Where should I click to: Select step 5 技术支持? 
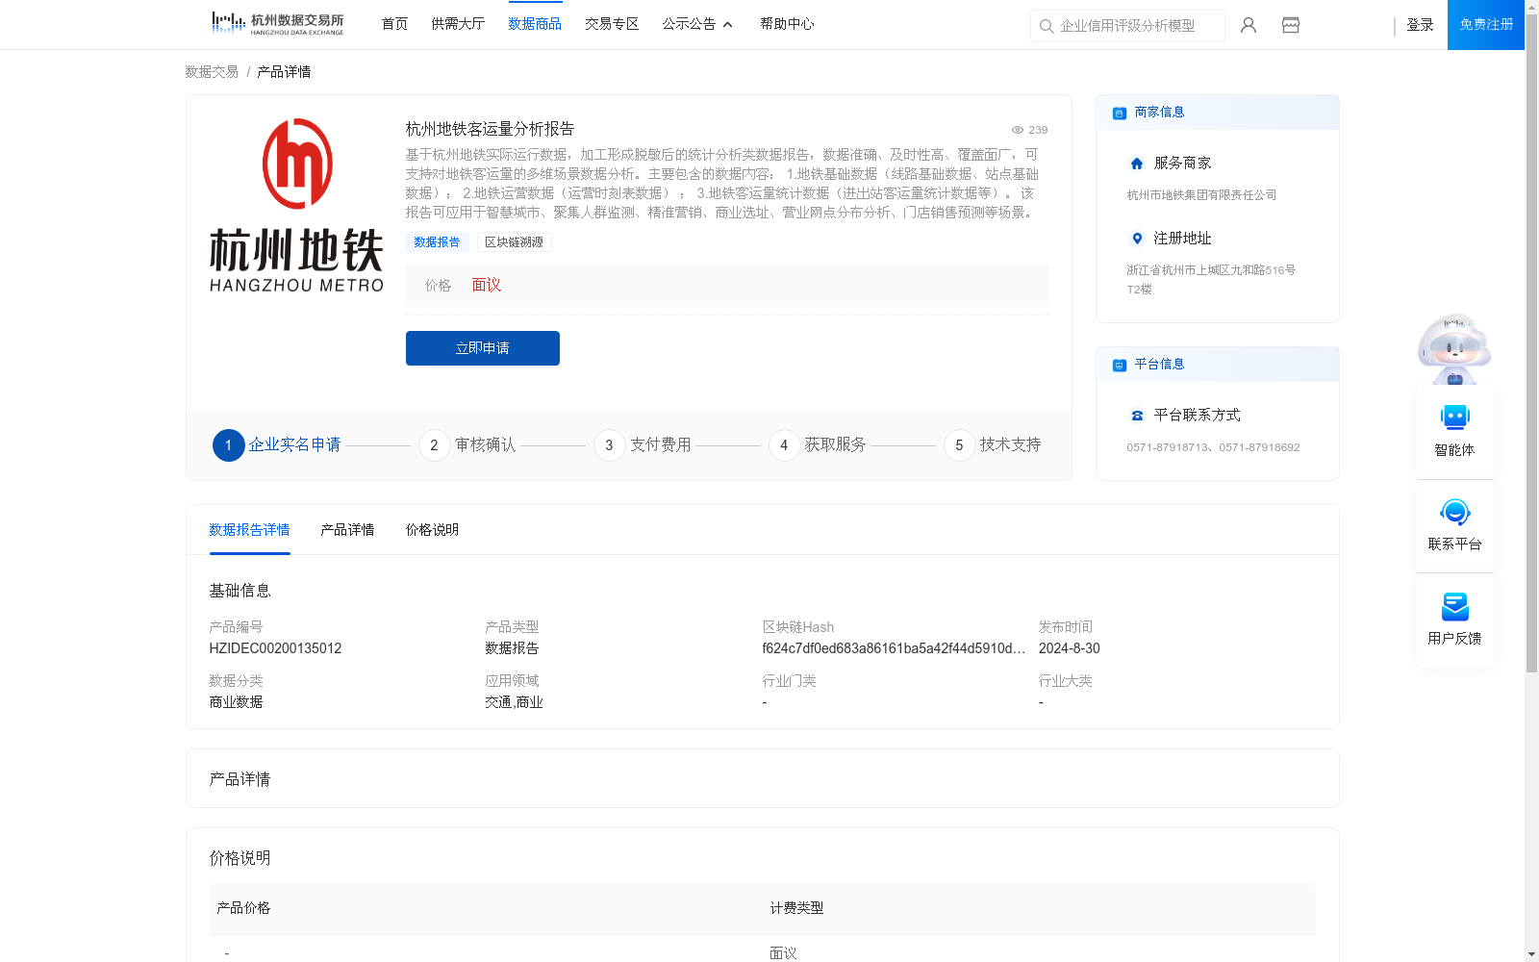[993, 445]
